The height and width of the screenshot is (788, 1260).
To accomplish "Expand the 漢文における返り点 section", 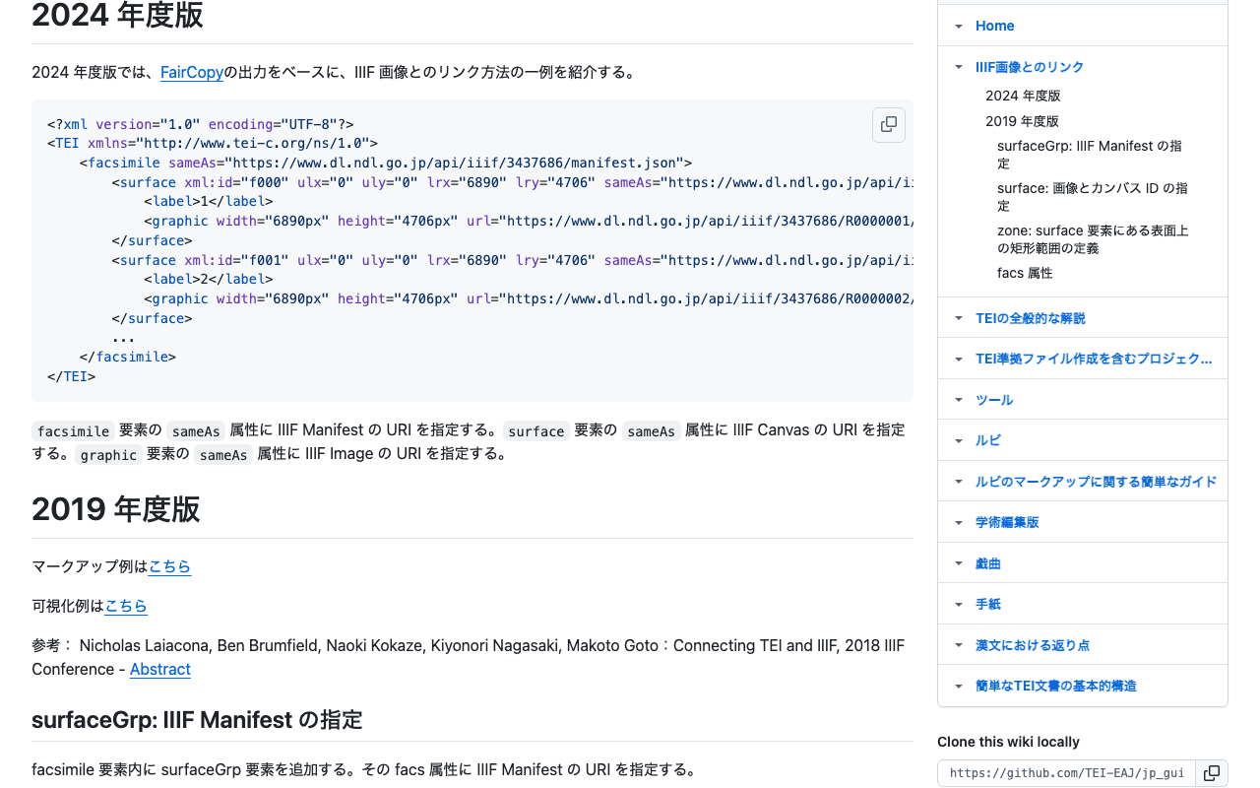I will [958, 644].
